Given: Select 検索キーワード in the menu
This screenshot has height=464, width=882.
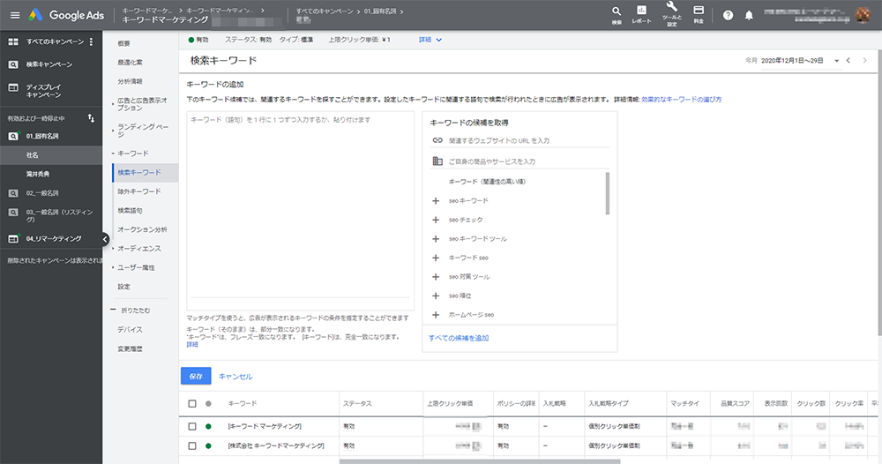Looking at the screenshot, I should [x=146, y=173].
